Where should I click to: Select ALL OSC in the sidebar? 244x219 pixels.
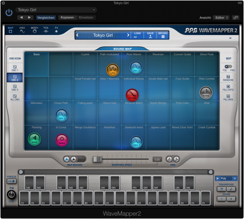click(15, 97)
